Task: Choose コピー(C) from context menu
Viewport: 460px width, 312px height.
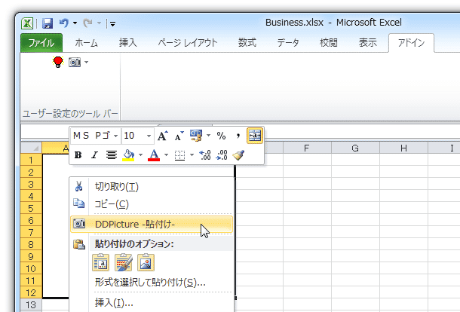Action: coord(152,204)
